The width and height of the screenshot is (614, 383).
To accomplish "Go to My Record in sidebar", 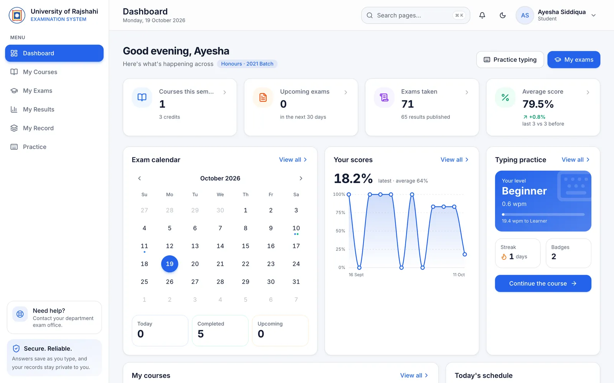I will tap(54, 128).
